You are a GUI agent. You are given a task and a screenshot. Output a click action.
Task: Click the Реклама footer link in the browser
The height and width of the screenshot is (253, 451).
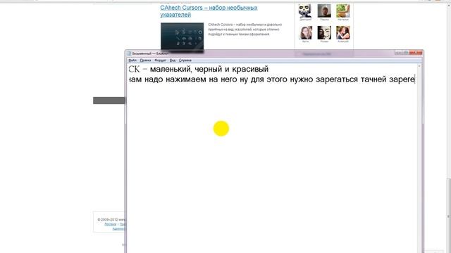pyautogui.click(x=111, y=224)
